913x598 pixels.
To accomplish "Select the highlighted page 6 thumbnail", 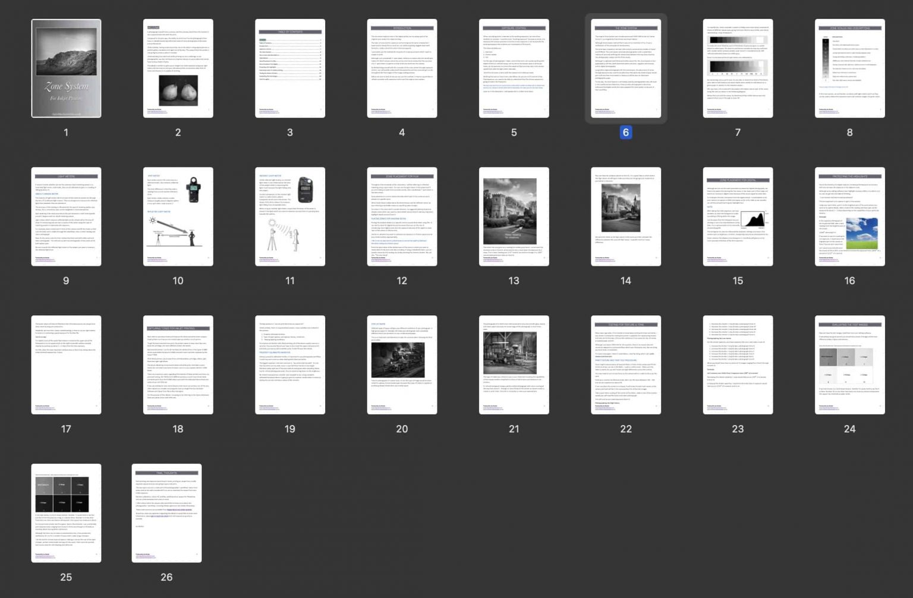I will coord(626,68).
